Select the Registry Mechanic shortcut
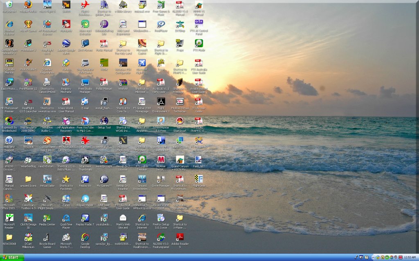Screen dimensions: 419x261 [x=66, y=82]
